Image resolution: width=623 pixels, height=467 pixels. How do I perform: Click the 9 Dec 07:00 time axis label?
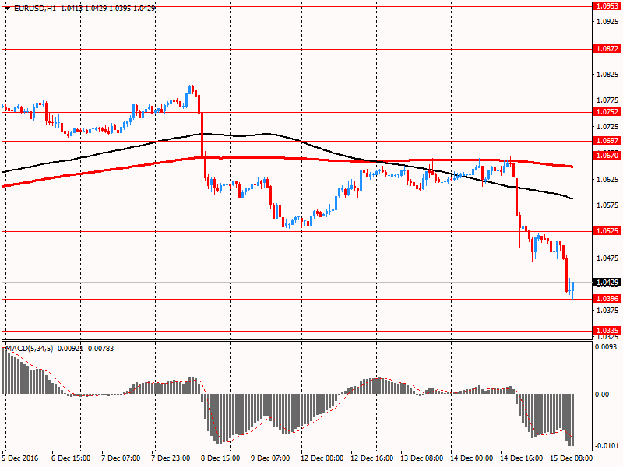pos(270,458)
